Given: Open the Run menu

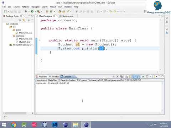Looking at the screenshot, I should (60, 7).
